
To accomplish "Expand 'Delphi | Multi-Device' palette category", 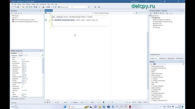I will click(151, 73).
